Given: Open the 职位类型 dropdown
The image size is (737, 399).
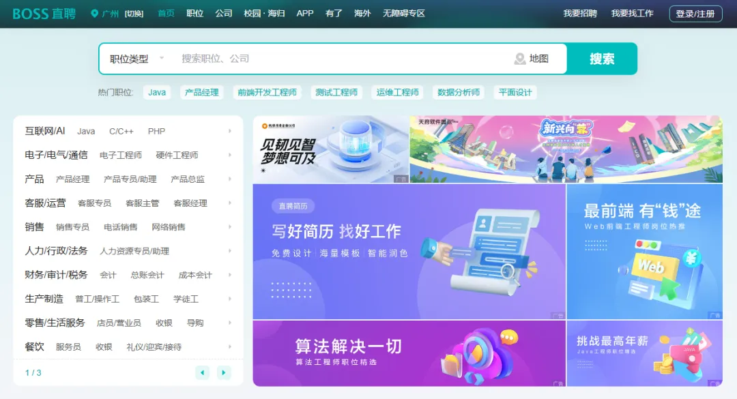Looking at the screenshot, I should tap(136, 59).
